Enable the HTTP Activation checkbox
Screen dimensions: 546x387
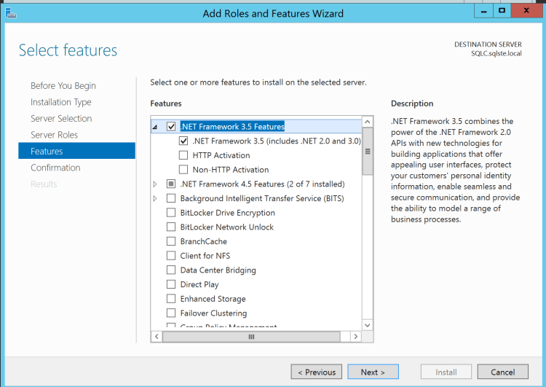click(183, 155)
